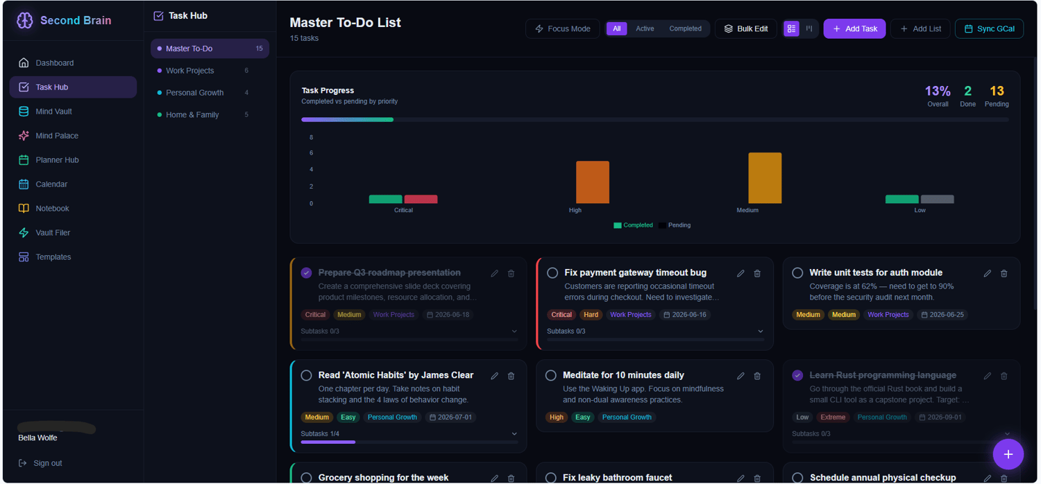
Task: Uncheck the Prepare Q3 roadmap presentation task
Action: 306,273
